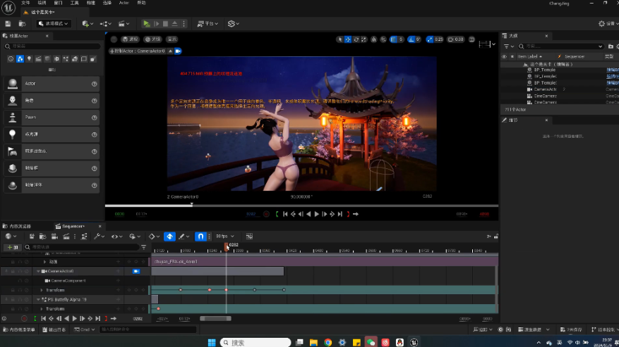619x347 pixels.
Task: Click the playhead marker at frame 0282
Action: (x=227, y=246)
